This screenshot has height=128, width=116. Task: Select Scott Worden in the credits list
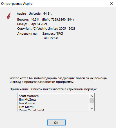coord(29,96)
